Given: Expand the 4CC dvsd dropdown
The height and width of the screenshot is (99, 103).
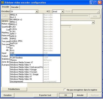Looking at the screenshot, I should tap(63, 11).
